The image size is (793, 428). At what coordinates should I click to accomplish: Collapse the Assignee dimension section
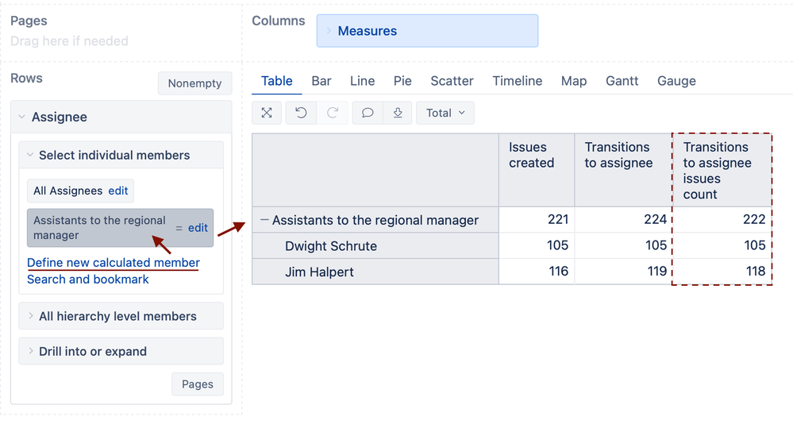pos(21,117)
